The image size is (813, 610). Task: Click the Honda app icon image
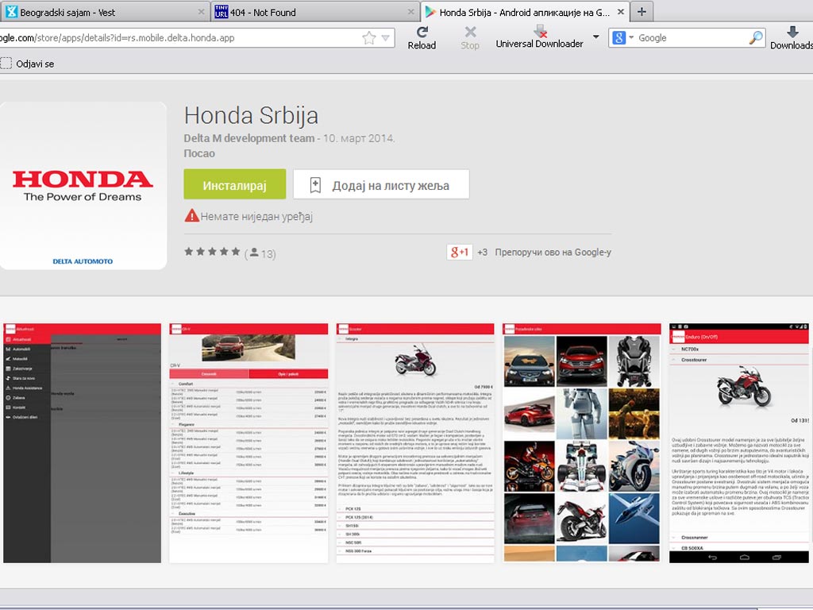click(83, 185)
